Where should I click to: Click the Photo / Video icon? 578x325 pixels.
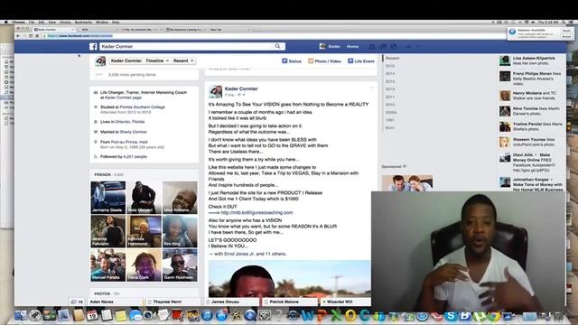311,60
